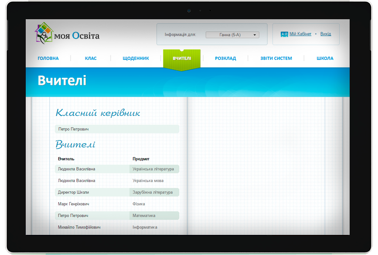This screenshot has height=255, width=378.
Task: Click the Інформація для label
Action: point(180,34)
